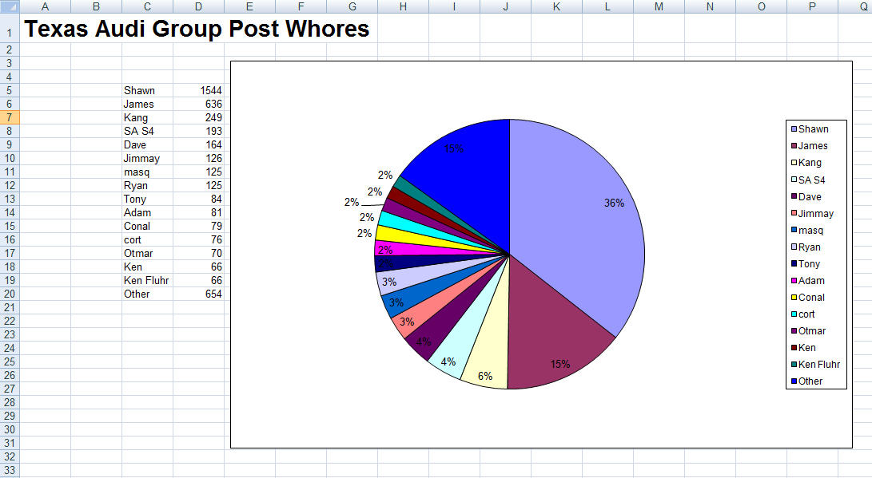This screenshot has width=872, height=478.
Task: Select the cell containing 'Tony'
Action: (147, 199)
